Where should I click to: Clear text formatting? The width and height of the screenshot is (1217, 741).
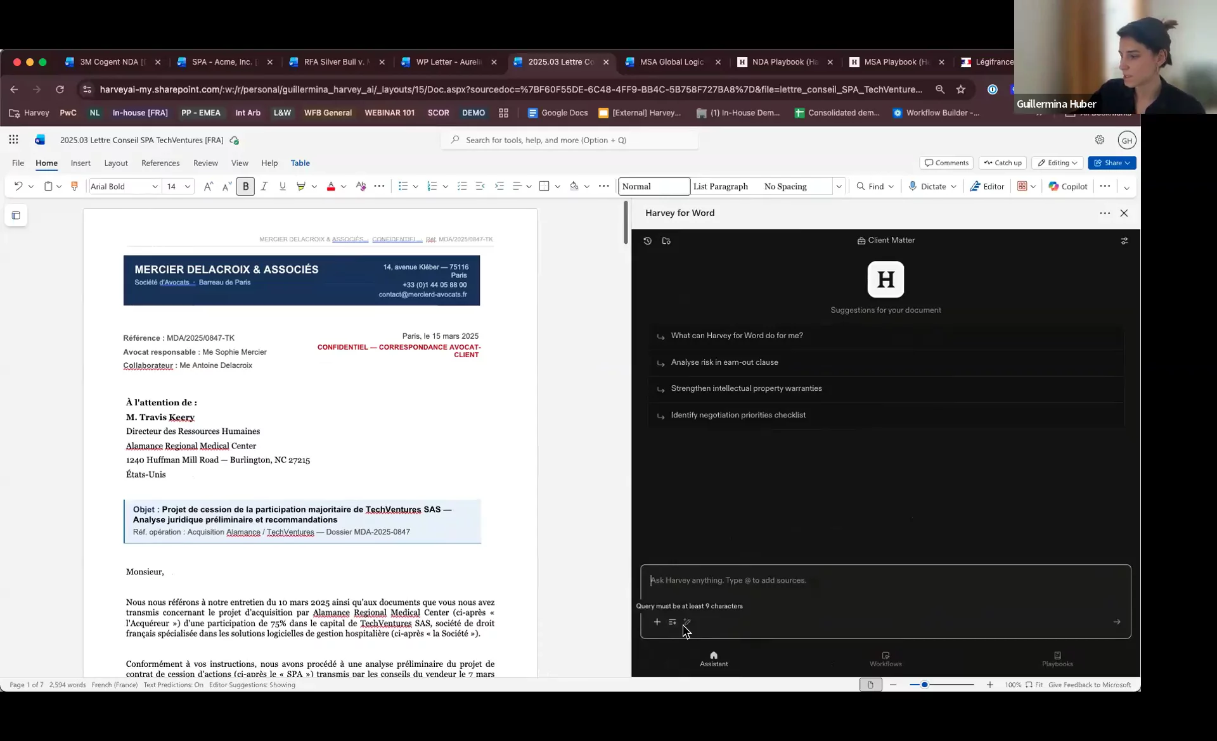point(361,186)
